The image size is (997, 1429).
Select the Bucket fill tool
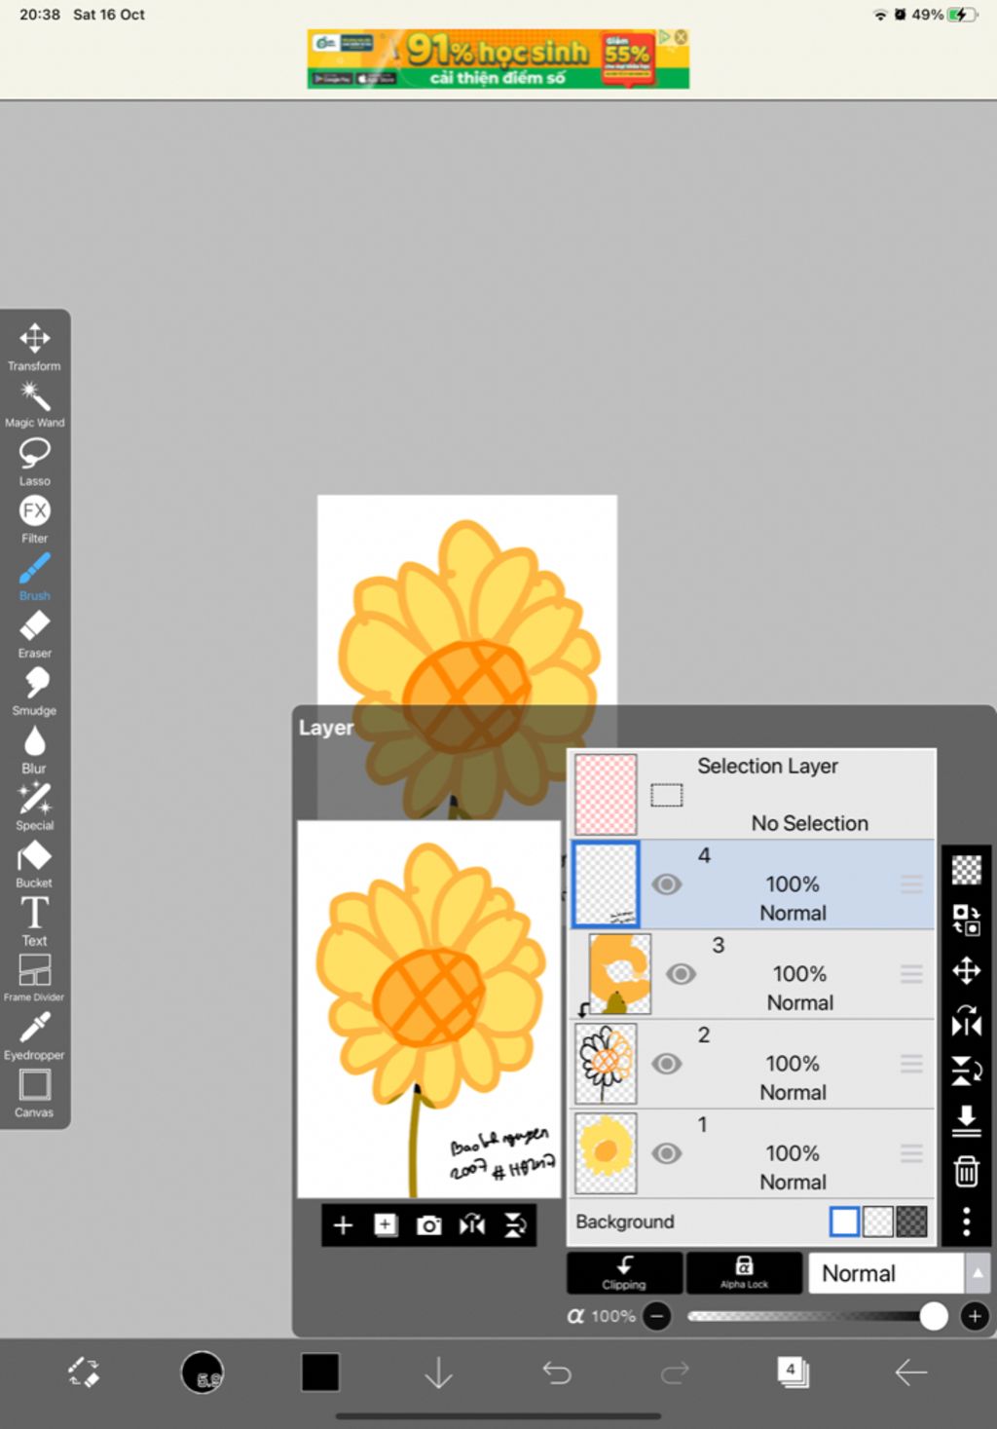tap(34, 864)
